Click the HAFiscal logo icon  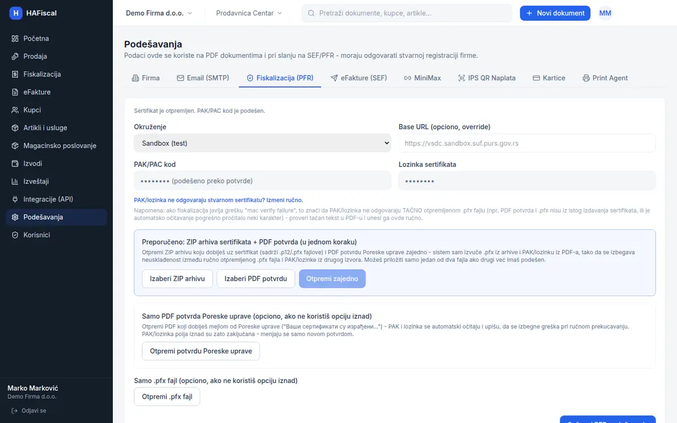(x=16, y=13)
